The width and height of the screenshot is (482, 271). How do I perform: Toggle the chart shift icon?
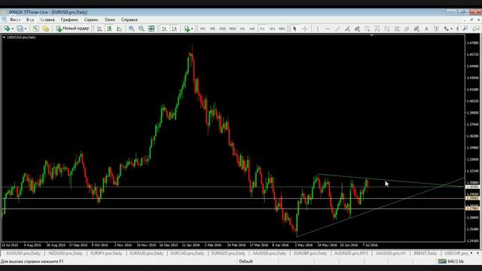174,29
